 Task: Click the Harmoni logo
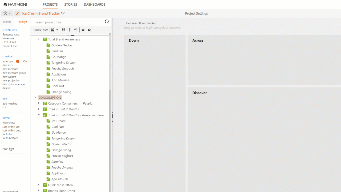[x=15, y=5]
